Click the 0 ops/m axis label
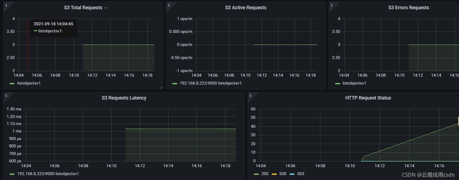 pos(185,45)
